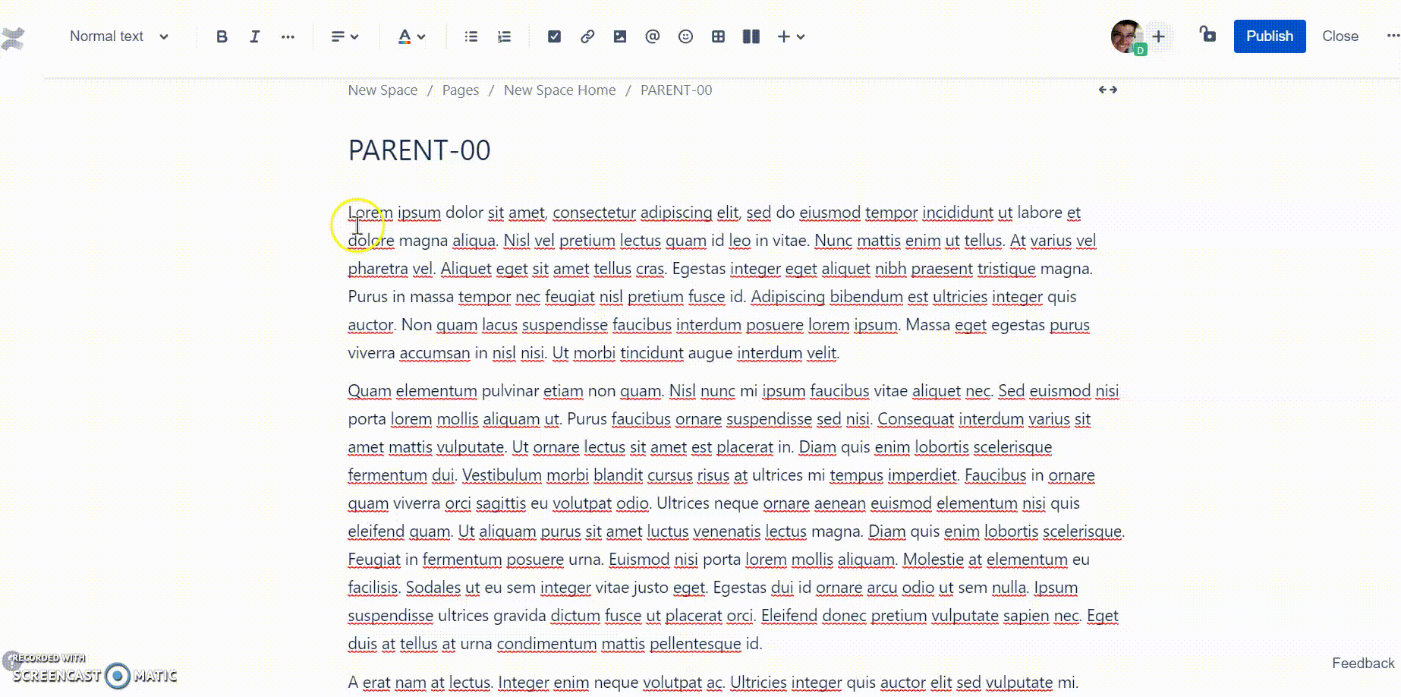Viewport: 1401px width, 697px height.
Task: Create a numbered list
Action: [503, 36]
